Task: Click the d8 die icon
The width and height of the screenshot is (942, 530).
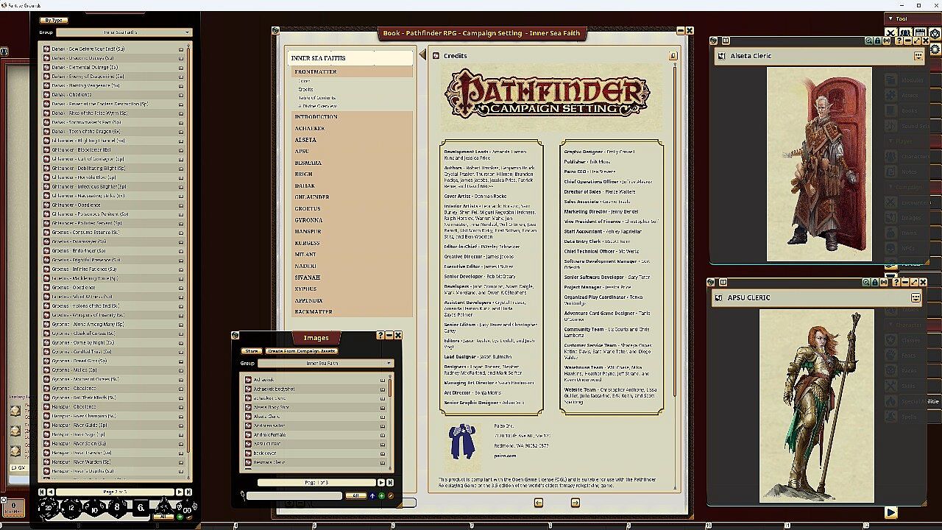Action: point(116,506)
